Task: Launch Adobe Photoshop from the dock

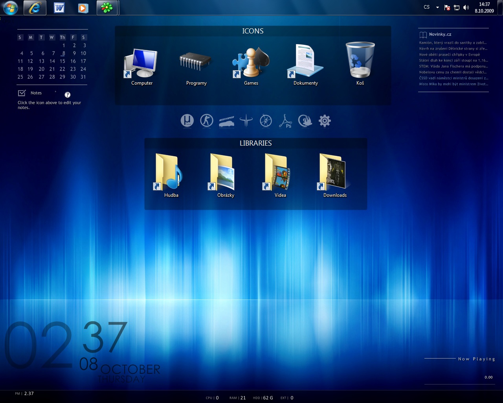Action: click(286, 121)
